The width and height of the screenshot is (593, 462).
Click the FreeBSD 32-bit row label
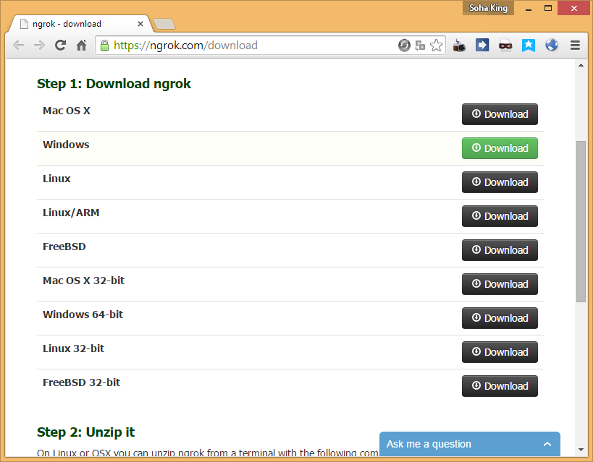[x=81, y=382]
